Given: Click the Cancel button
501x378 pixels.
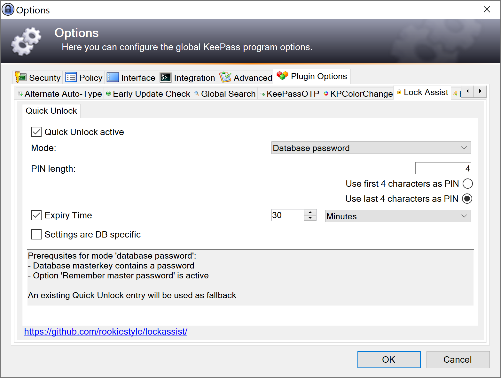Looking at the screenshot, I should pyautogui.click(x=458, y=359).
